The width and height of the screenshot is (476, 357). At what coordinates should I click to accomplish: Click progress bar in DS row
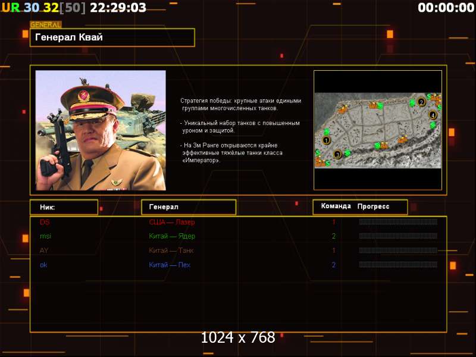[x=398, y=222]
